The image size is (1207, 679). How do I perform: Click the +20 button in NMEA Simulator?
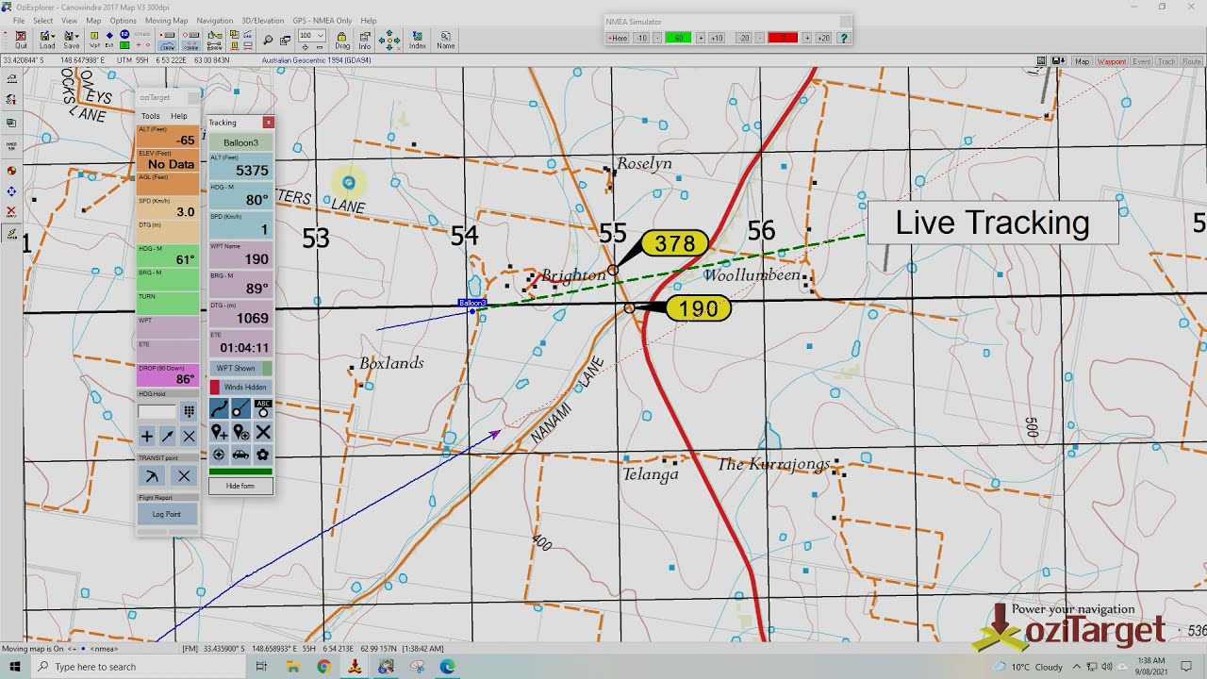click(x=823, y=38)
